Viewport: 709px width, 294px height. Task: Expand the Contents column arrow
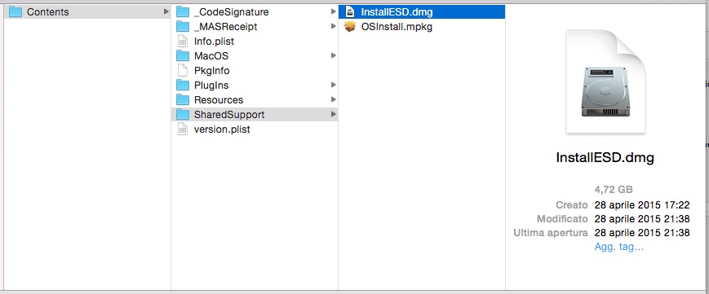pyautogui.click(x=166, y=11)
